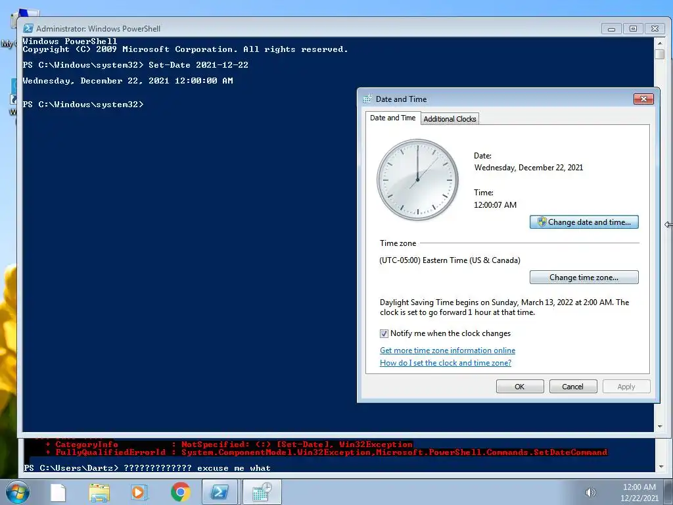
Task: Click Cancel in Date and Time dialog
Action: pyautogui.click(x=573, y=387)
